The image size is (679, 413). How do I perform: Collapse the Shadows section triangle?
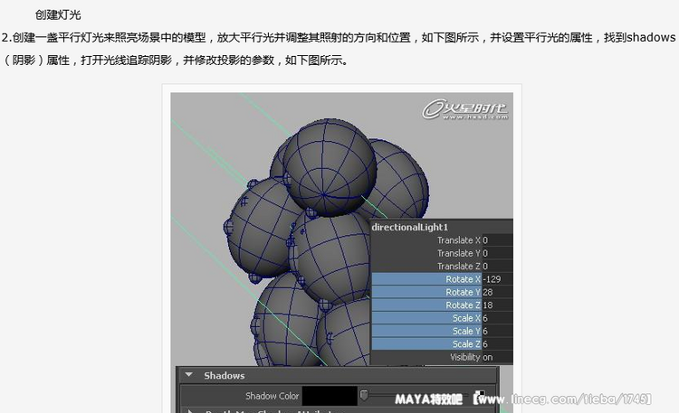coord(188,375)
